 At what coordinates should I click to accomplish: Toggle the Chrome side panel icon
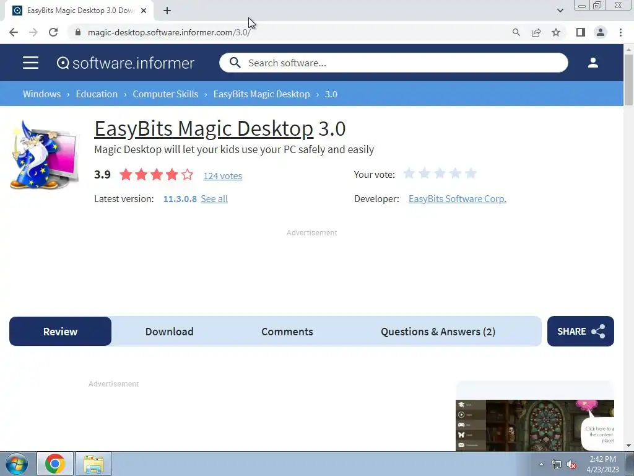(581, 32)
